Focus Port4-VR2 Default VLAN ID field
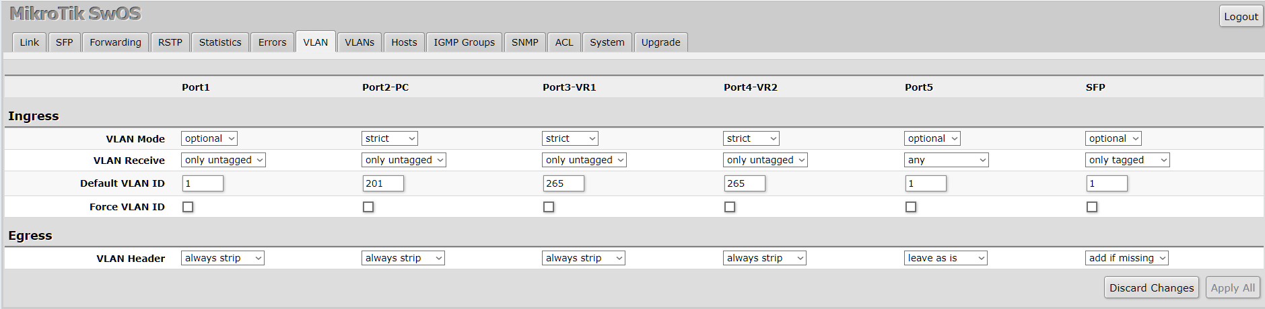 745,183
